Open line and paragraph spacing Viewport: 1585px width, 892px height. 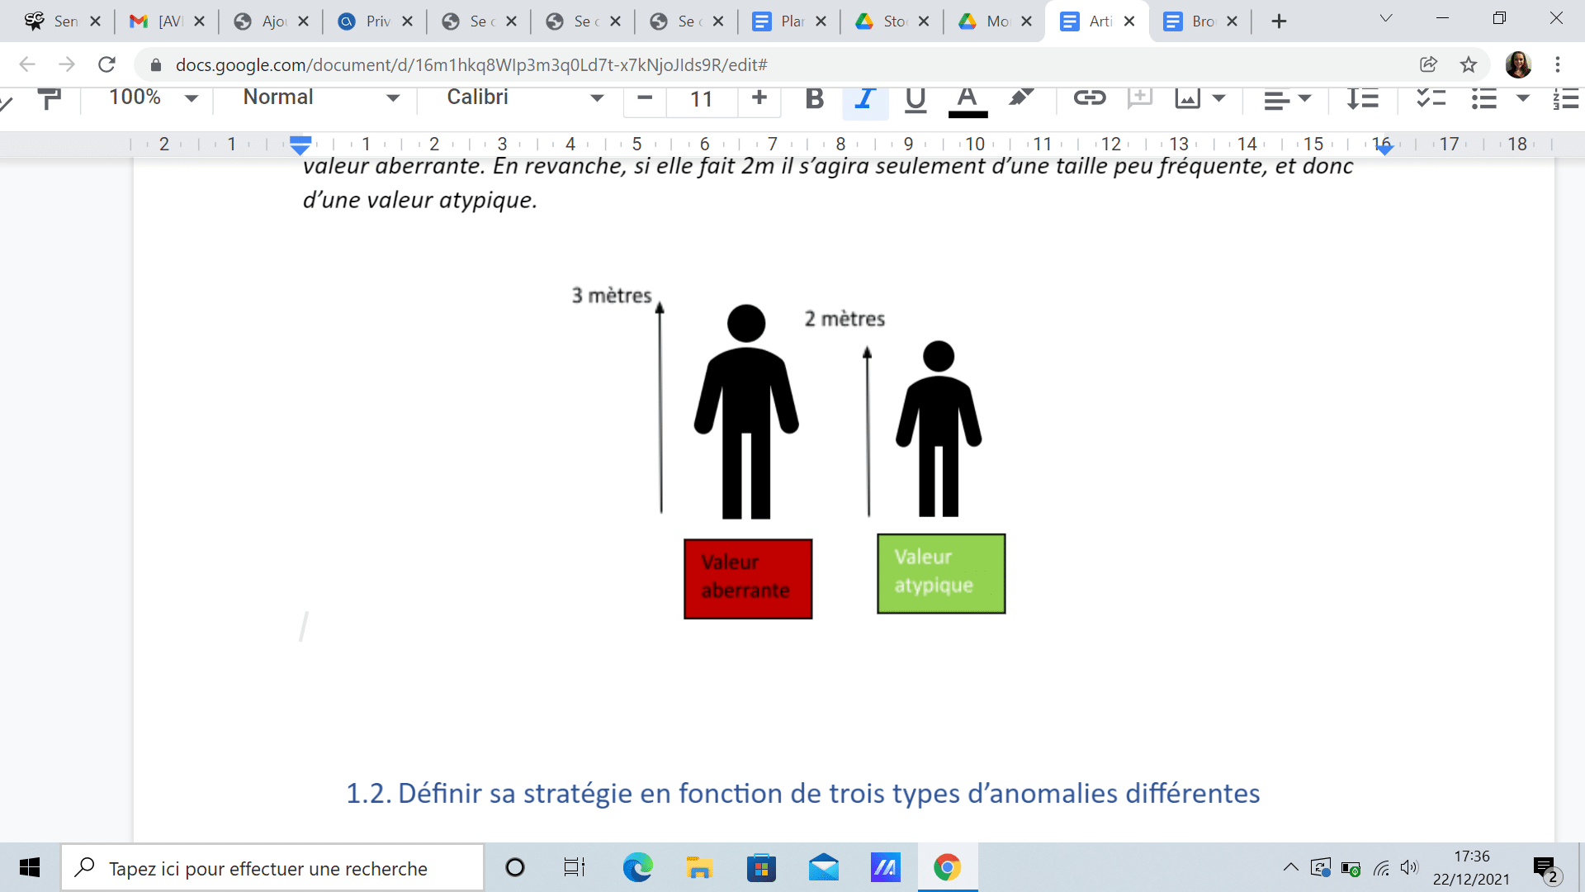(1363, 98)
